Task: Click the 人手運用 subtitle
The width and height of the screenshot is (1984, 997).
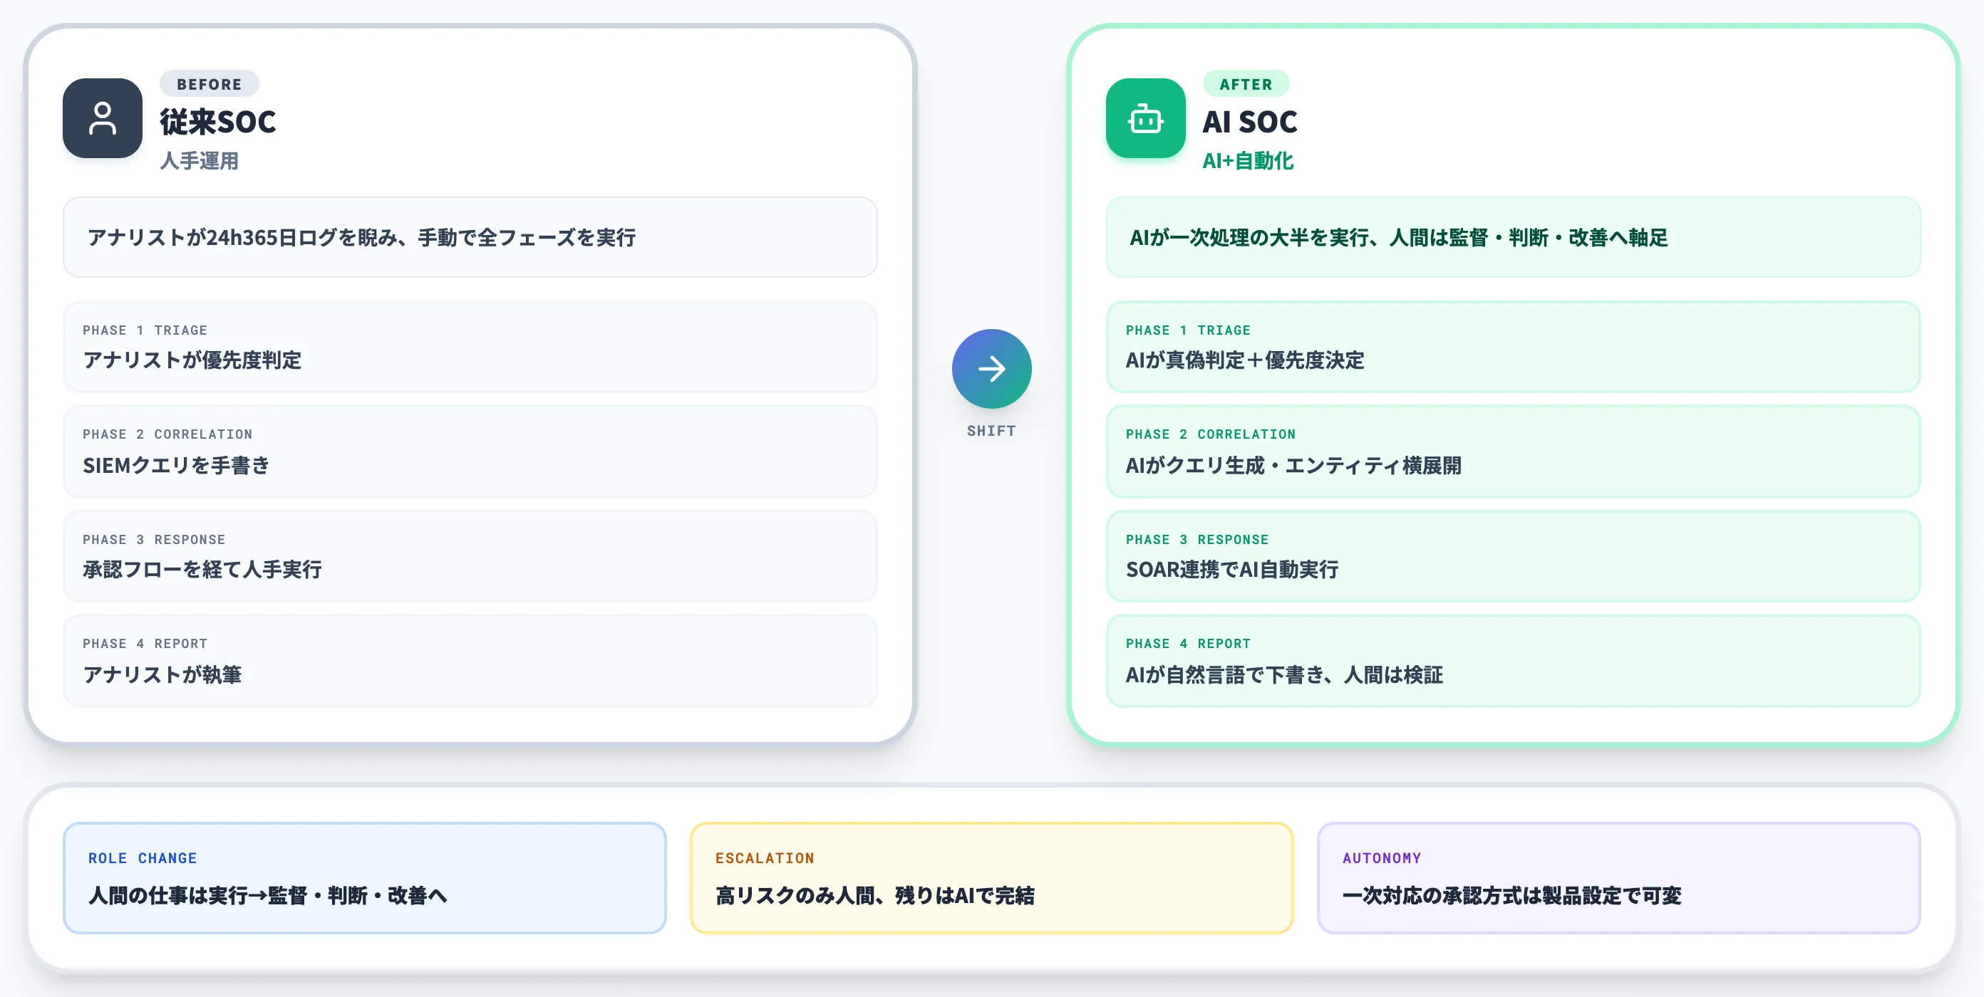Action: pos(200,160)
